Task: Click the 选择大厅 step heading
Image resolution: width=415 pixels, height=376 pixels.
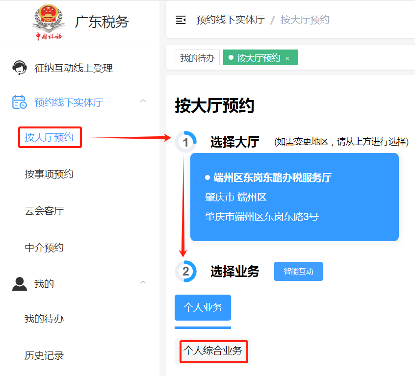Action: point(235,142)
